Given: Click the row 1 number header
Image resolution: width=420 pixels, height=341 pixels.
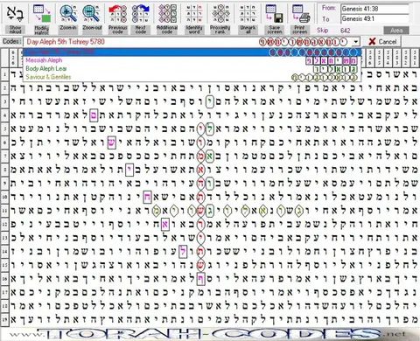Looking at the screenshot, I should tap(4, 74).
